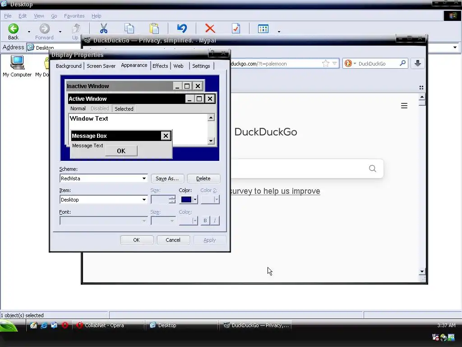The height and width of the screenshot is (347, 462).
Task: Click the Cut scissors icon
Action: [x=104, y=28]
